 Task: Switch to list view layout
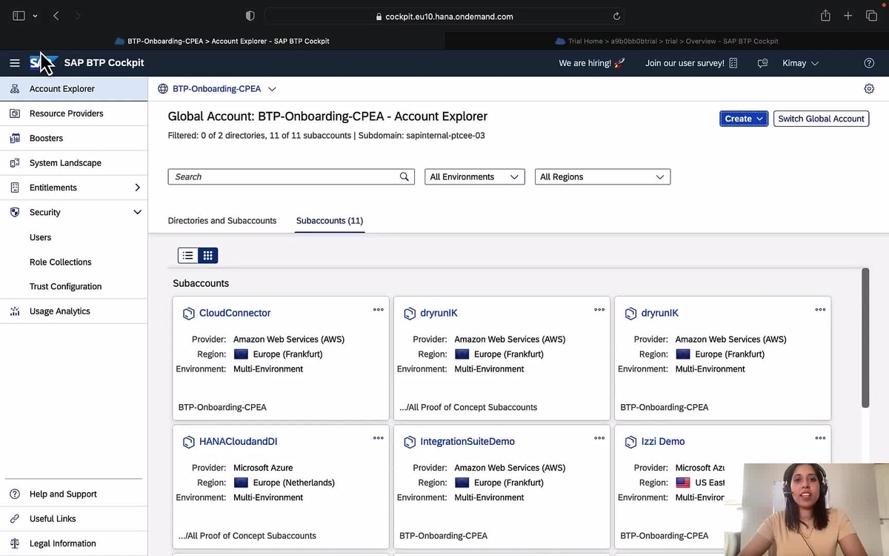point(188,255)
